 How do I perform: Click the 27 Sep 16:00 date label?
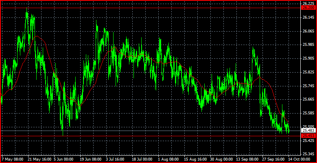[273, 159]
